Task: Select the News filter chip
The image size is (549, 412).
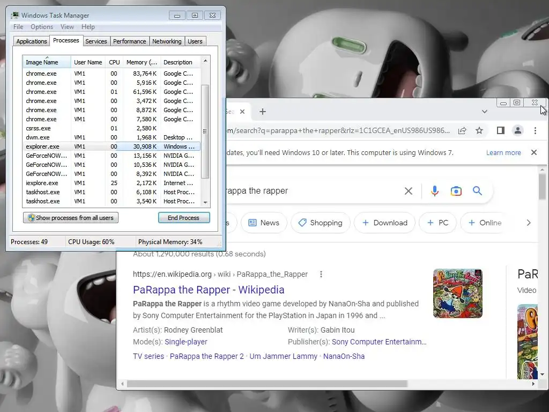Action: point(264,223)
